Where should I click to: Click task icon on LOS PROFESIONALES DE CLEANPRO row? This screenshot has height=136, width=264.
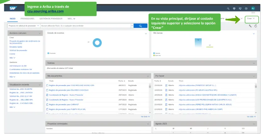[166, 100]
